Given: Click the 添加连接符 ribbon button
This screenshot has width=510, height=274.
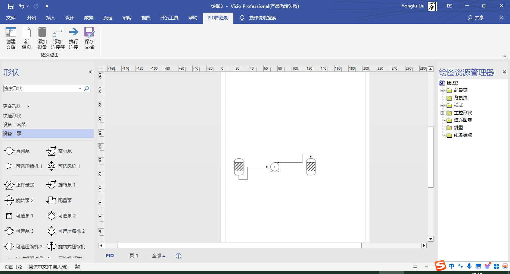Looking at the screenshot, I should pyautogui.click(x=58, y=38).
